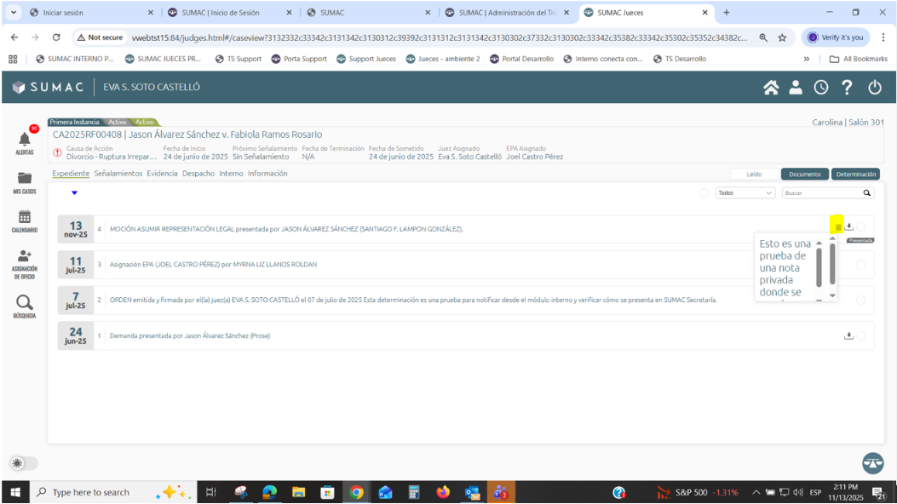Click the Documento button
The width and height of the screenshot is (897, 504).
point(804,174)
